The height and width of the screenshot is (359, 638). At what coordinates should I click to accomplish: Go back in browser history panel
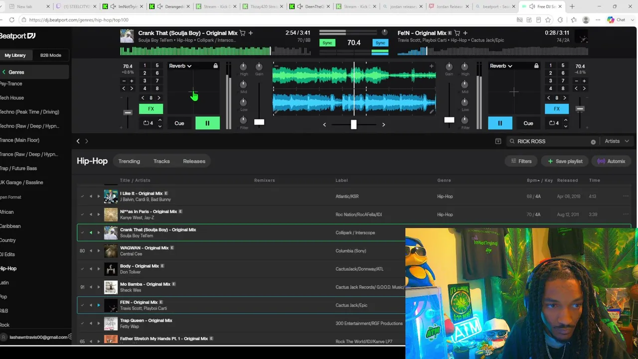point(78,141)
